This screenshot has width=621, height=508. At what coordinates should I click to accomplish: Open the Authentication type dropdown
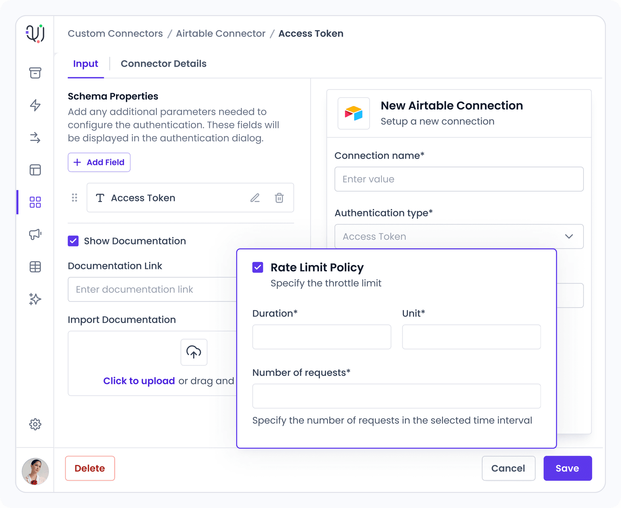tap(459, 236)
